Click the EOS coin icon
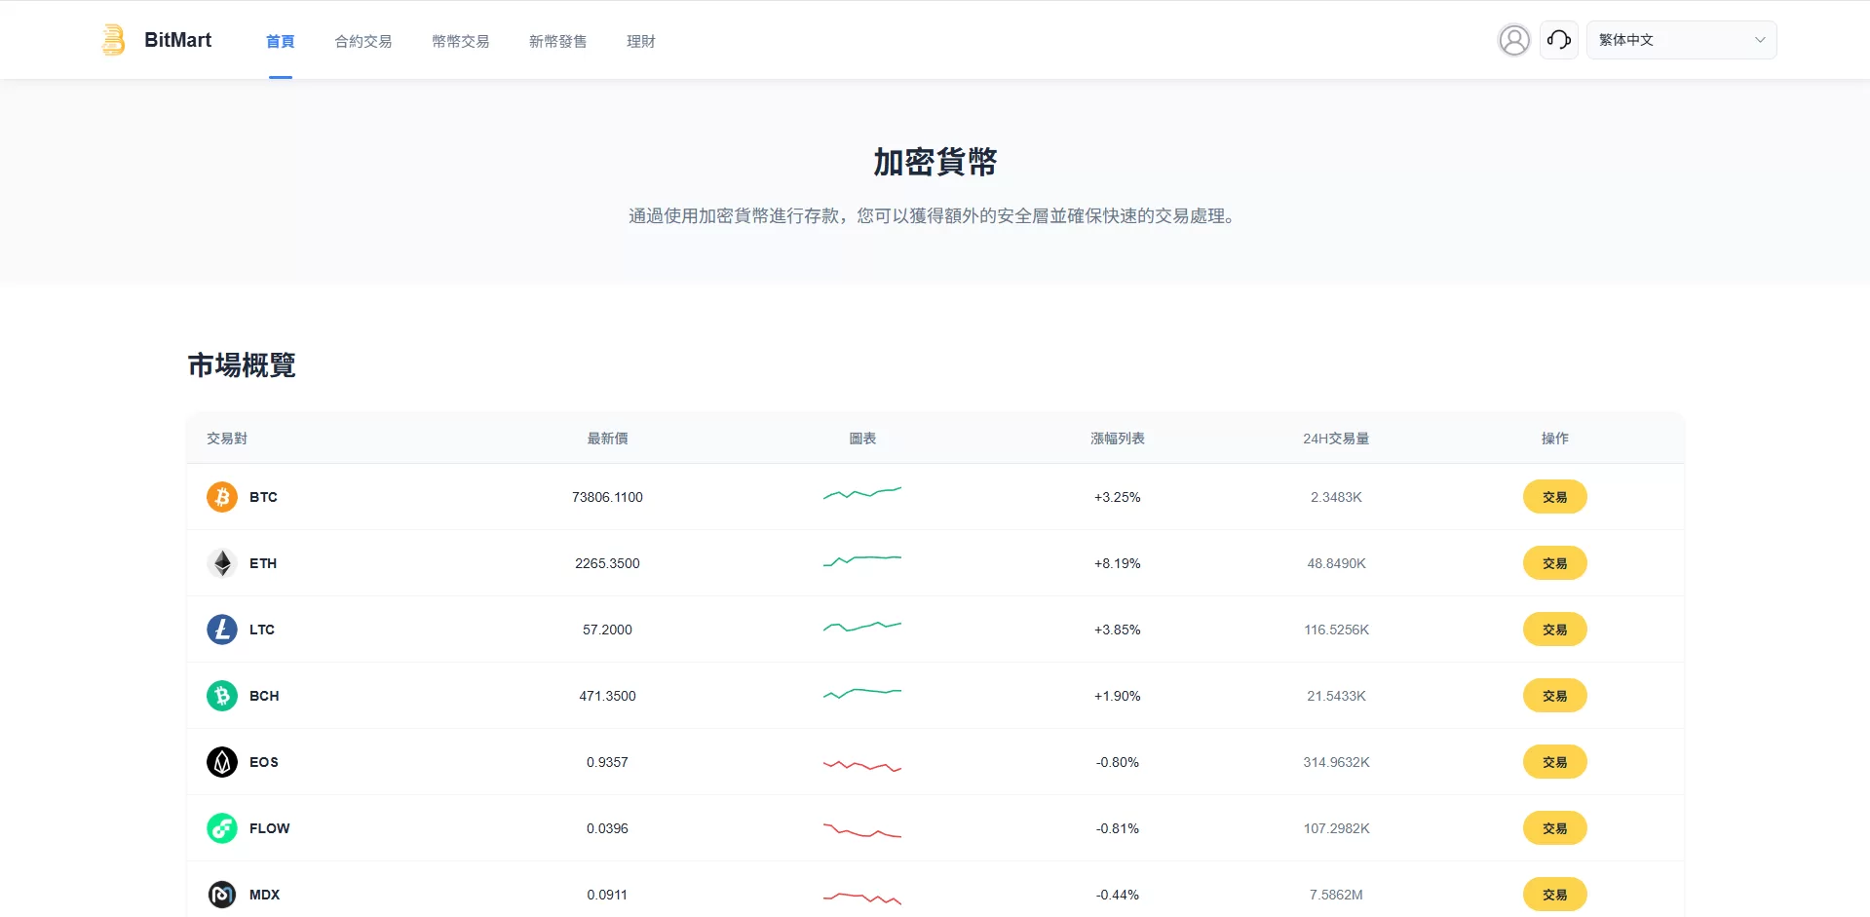 coord(222,762)
